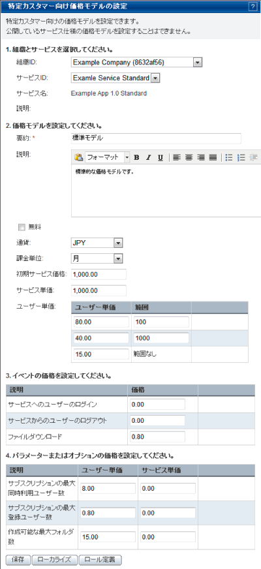Check the 無料 checkbox

[x=22, y=228]
